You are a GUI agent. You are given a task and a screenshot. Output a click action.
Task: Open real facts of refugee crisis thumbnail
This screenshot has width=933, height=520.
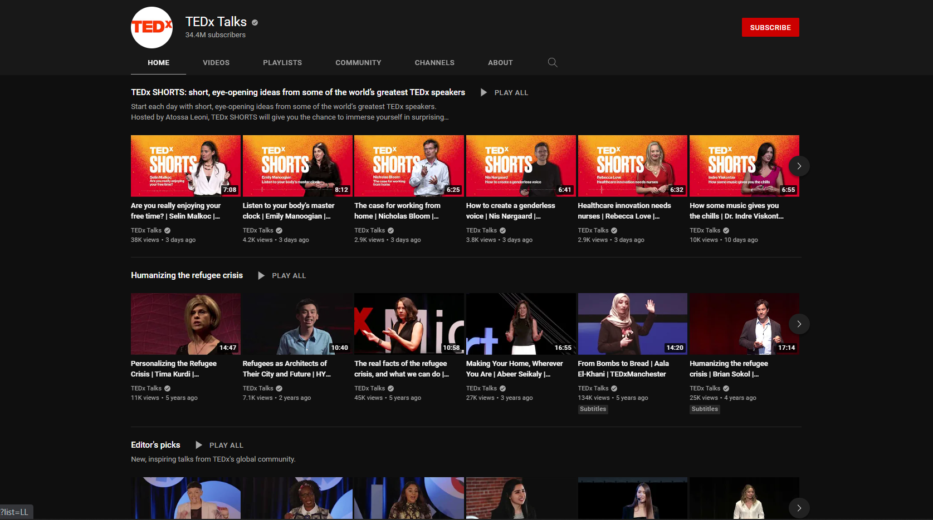(x=409, y=324)
